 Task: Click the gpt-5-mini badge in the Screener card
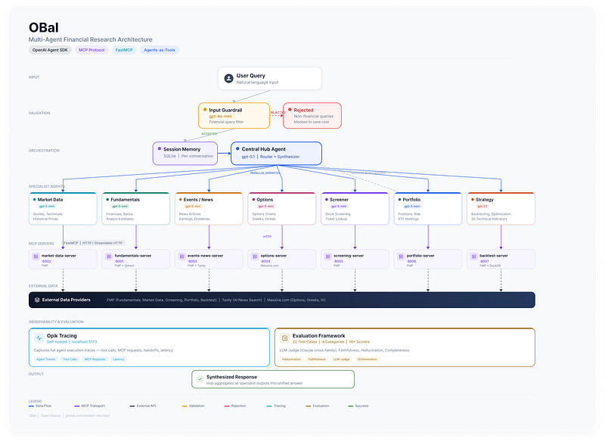339,206
